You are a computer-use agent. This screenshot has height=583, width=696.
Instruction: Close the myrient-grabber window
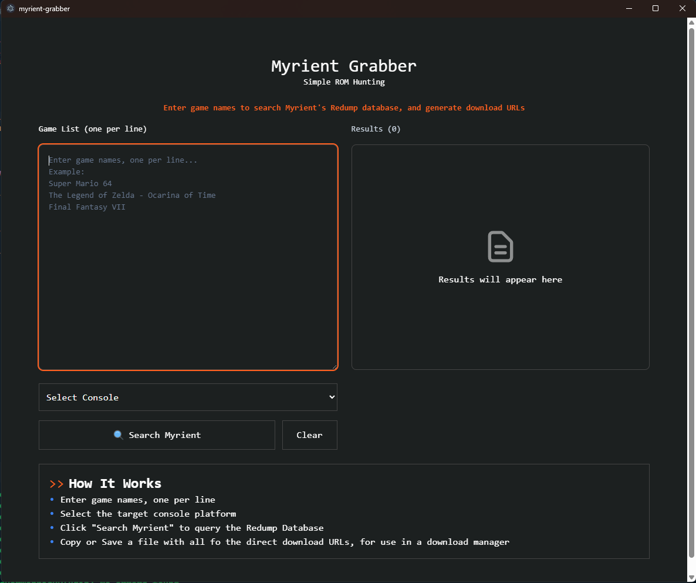click(682, 9)
